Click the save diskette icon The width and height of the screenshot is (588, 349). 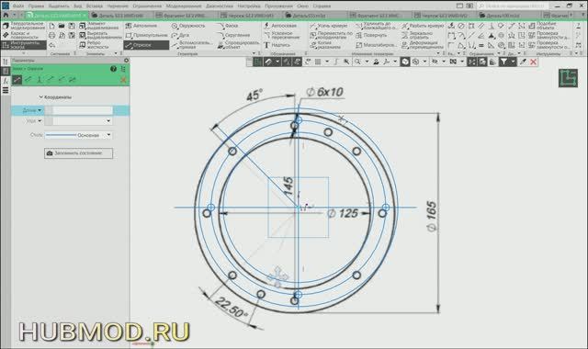[x=72, y=26]
